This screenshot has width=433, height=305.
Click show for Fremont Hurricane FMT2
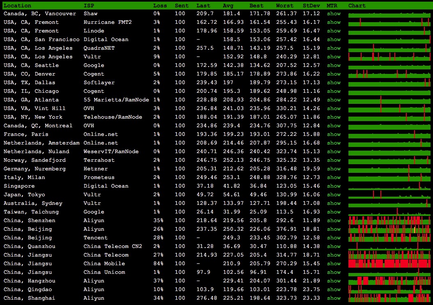click(x=334, y=22)
